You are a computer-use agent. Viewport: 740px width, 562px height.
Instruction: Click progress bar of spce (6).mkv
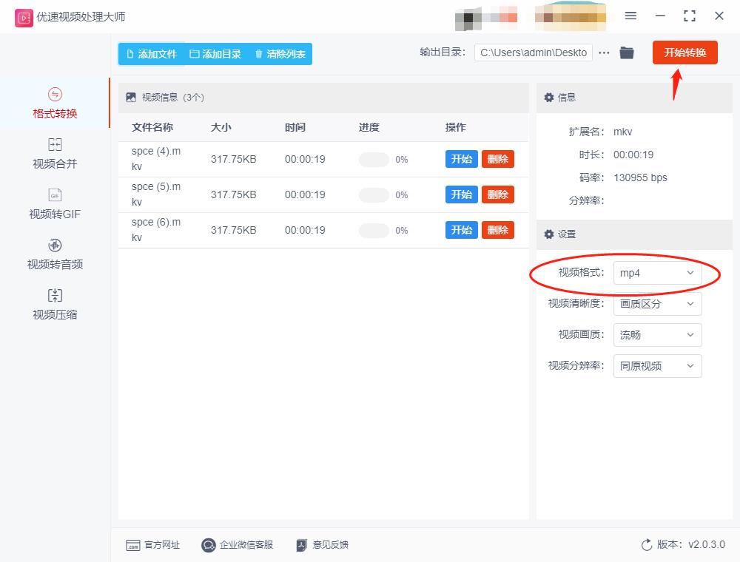374,231
